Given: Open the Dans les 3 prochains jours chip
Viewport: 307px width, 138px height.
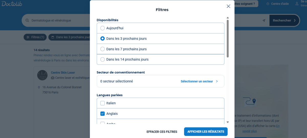Looking at the screenshot, I should click(x=69, y=37).
